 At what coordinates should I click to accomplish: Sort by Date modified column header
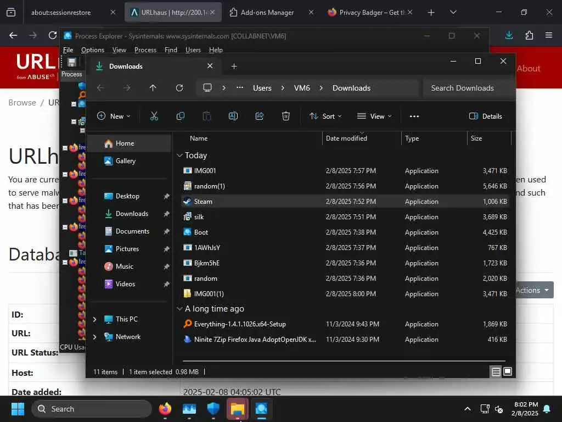pyautogui.click(x=347, y=138)
